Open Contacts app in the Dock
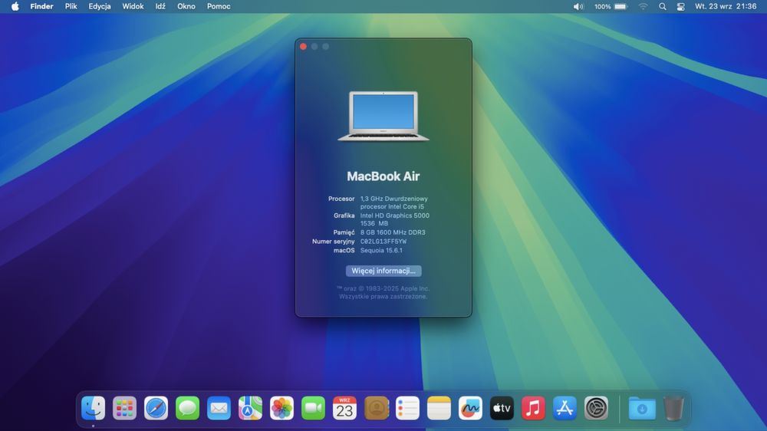Viewport: 767px width, 431px height. pos(376,408)
